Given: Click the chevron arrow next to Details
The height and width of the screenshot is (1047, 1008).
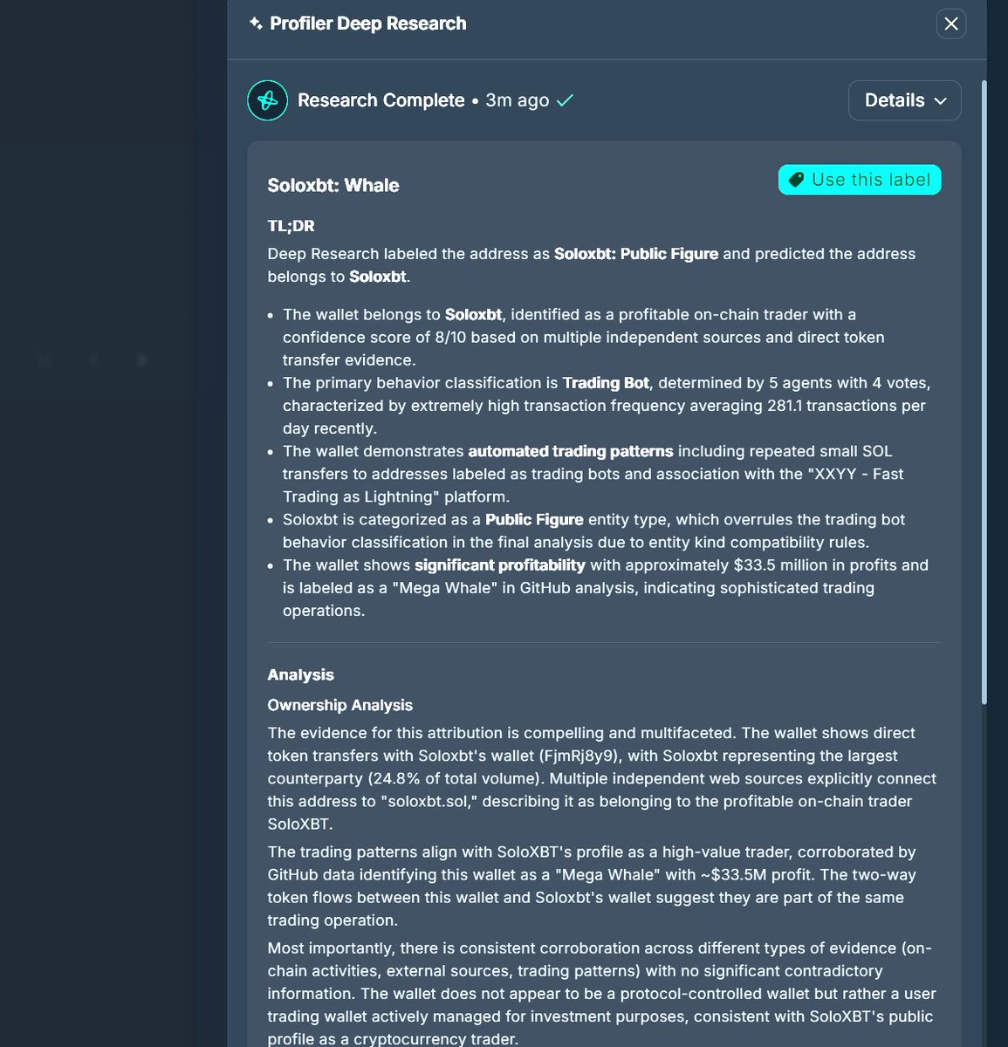Looking at the screenshot, I should tap(940, 101).
